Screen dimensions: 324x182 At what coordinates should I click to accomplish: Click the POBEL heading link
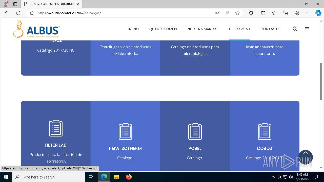click(195, 148)
